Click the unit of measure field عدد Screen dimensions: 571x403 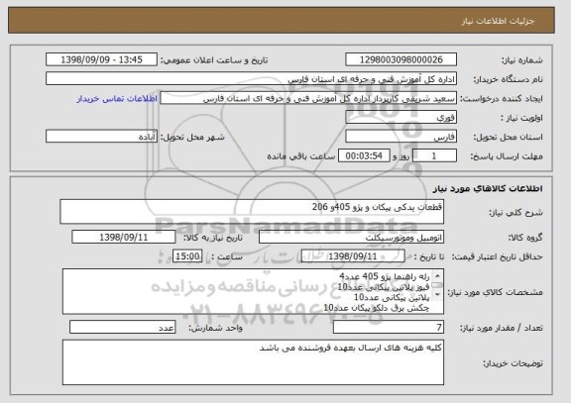tap(122, 328)
